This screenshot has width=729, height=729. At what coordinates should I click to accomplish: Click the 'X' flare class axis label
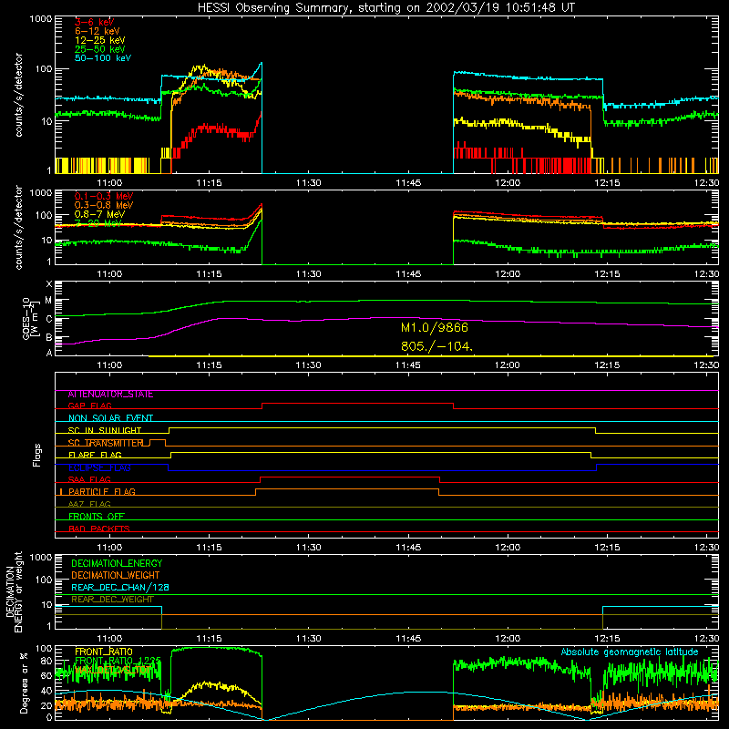click(x=49, y=284)
